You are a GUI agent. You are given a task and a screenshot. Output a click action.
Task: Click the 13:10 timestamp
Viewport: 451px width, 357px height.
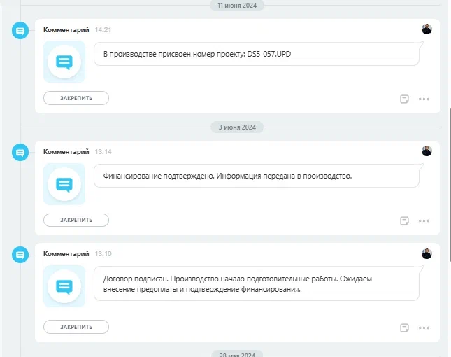tap(103, 254)
